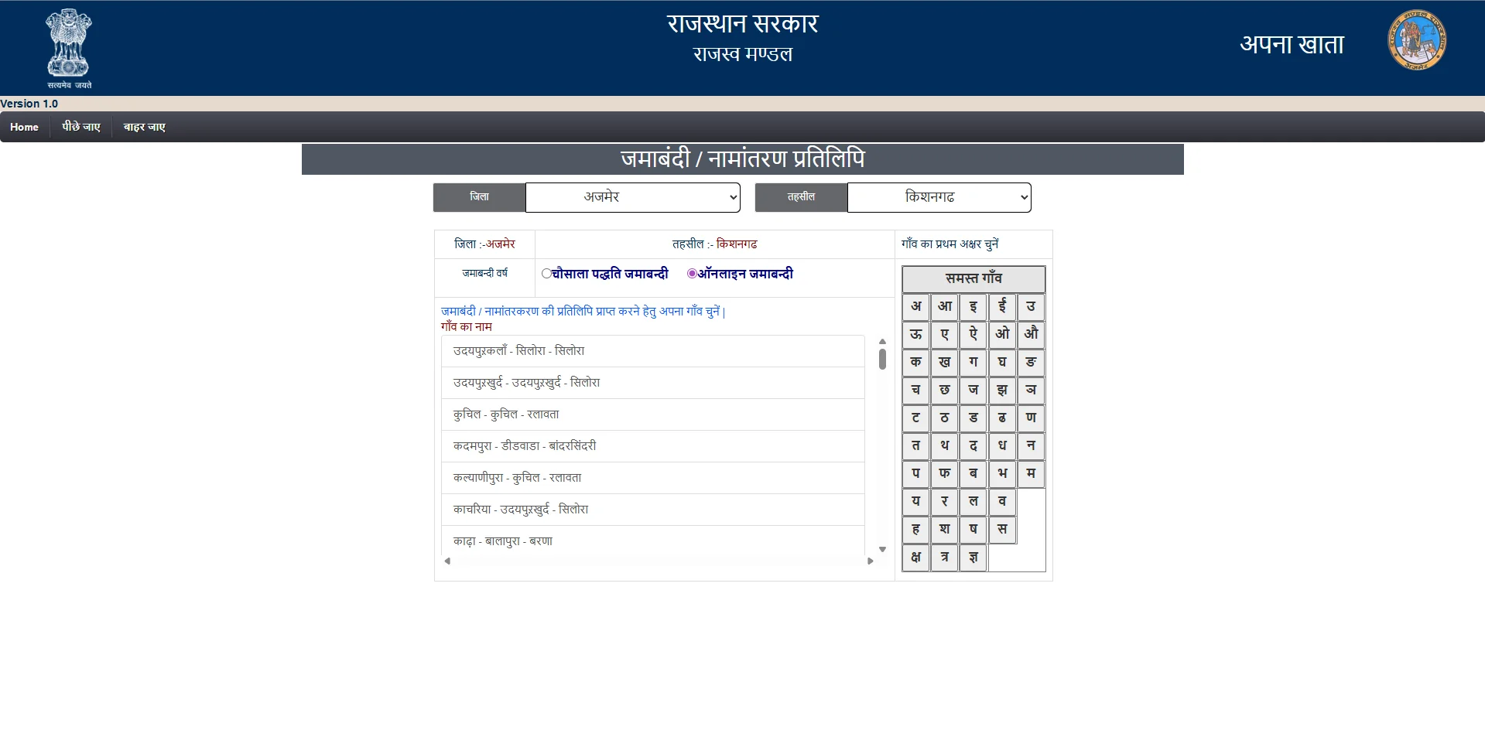Image resolution: width=1485 pixels, height=730 pixels.
Task: Select letter स in the alphabet grid
Action: tap(1001, 530)
